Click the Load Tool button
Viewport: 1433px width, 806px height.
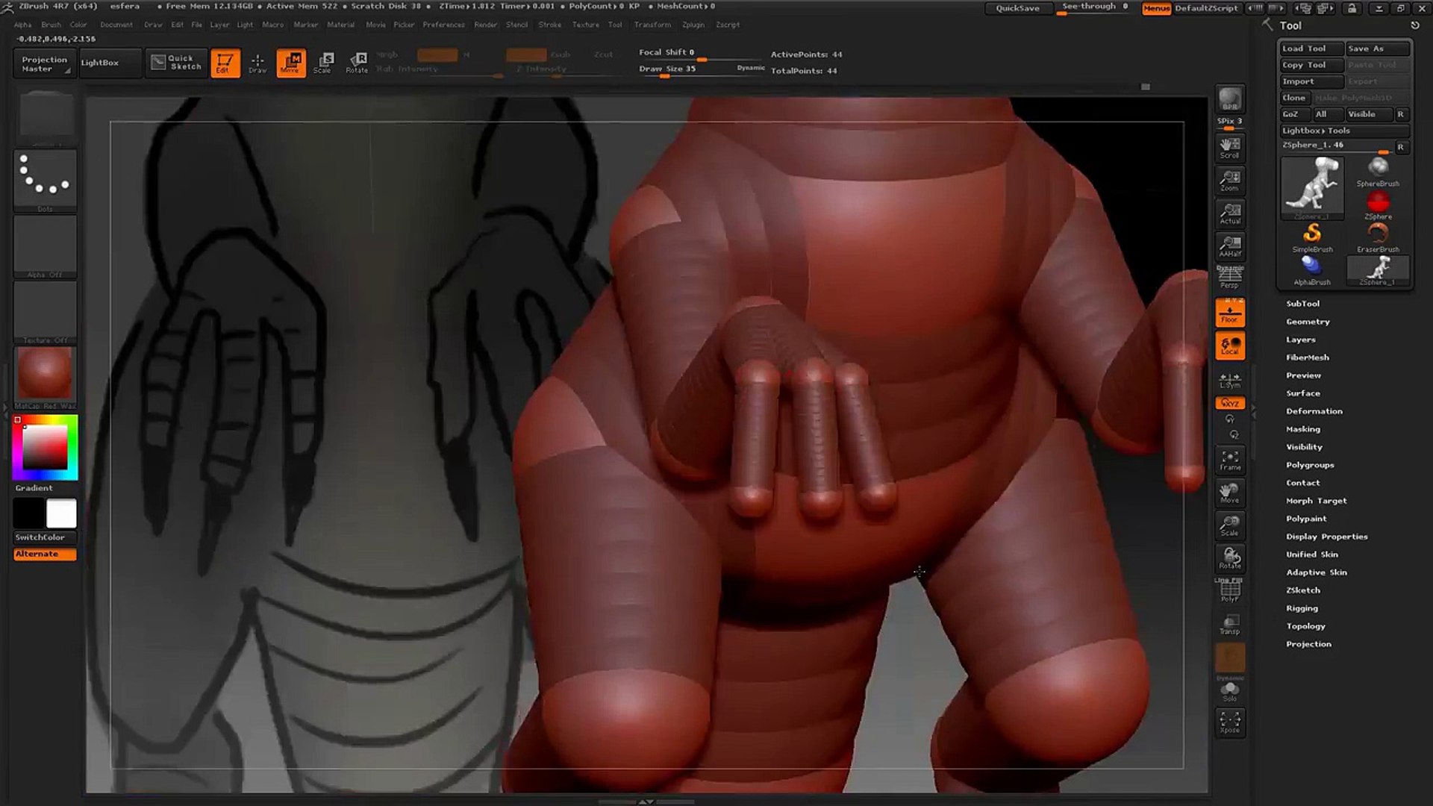(x=1311, y=49)
